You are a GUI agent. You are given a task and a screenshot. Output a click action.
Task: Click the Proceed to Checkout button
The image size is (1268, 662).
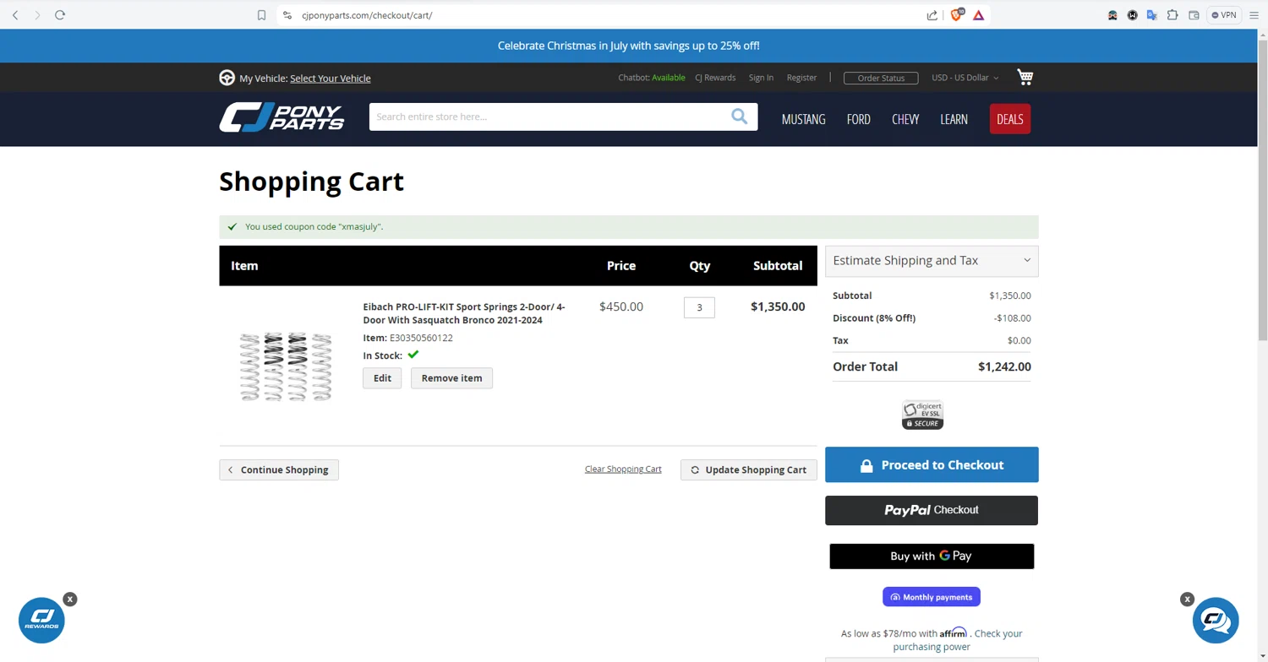click(932, 465)
